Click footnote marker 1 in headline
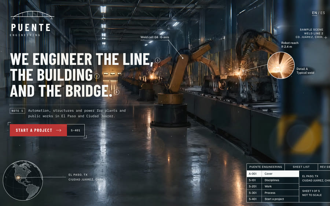The height and width of the screenshot is (206, 330). 157,60
